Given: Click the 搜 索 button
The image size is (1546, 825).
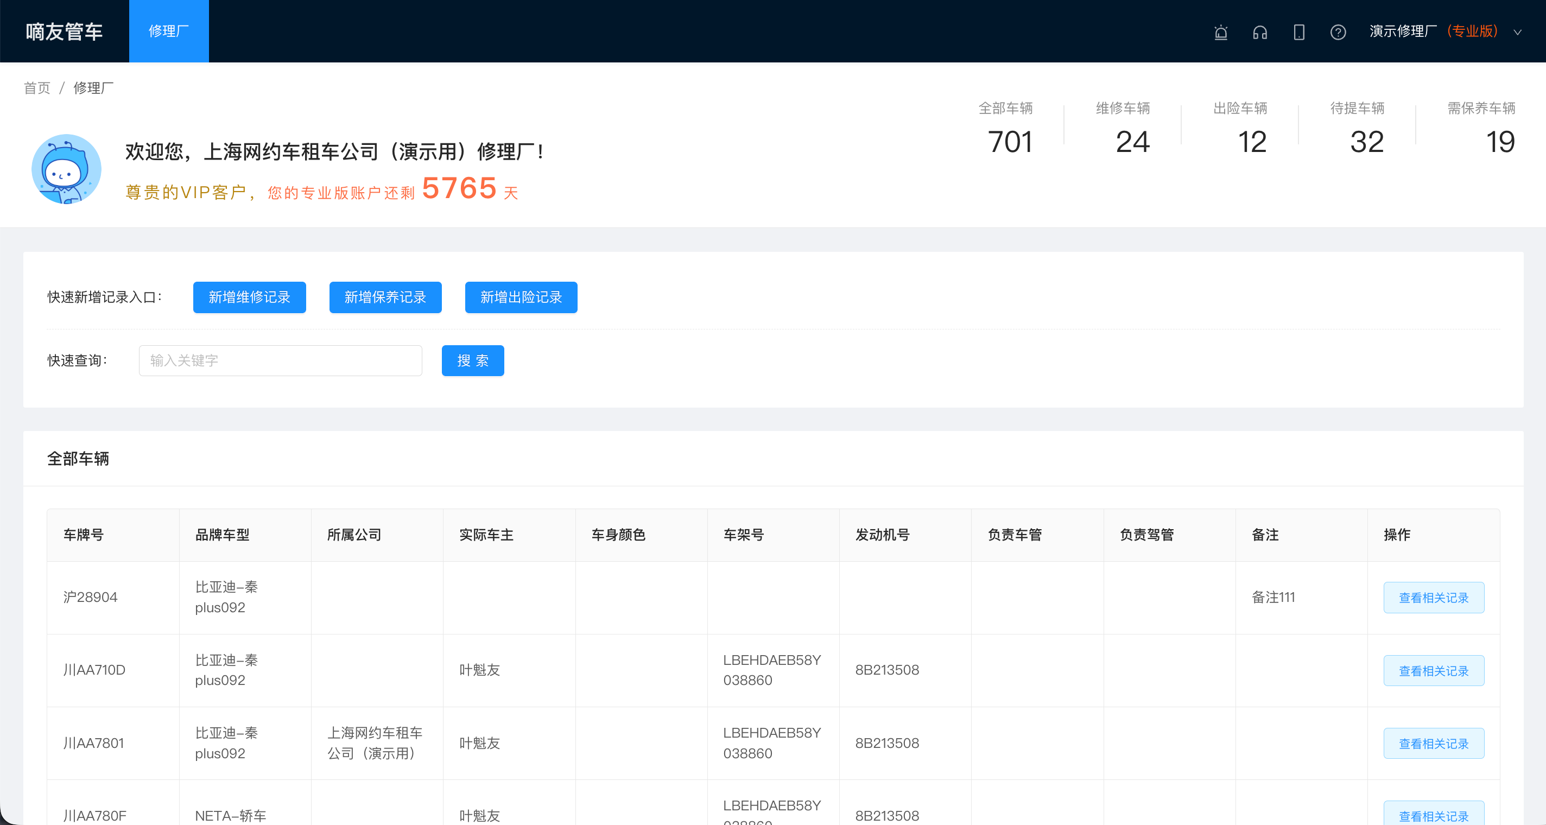Looking at the screenshot, I should tap(473, 360).
